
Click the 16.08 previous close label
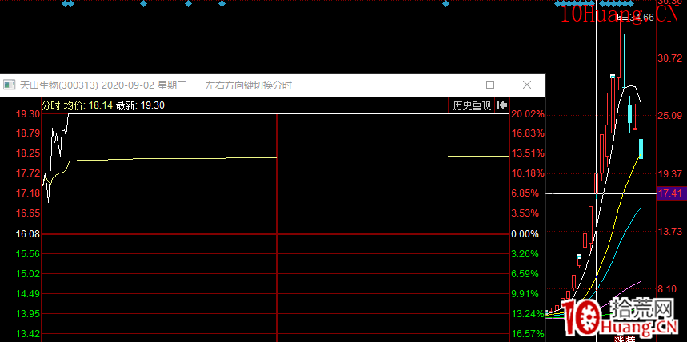[x=28, y=234]
